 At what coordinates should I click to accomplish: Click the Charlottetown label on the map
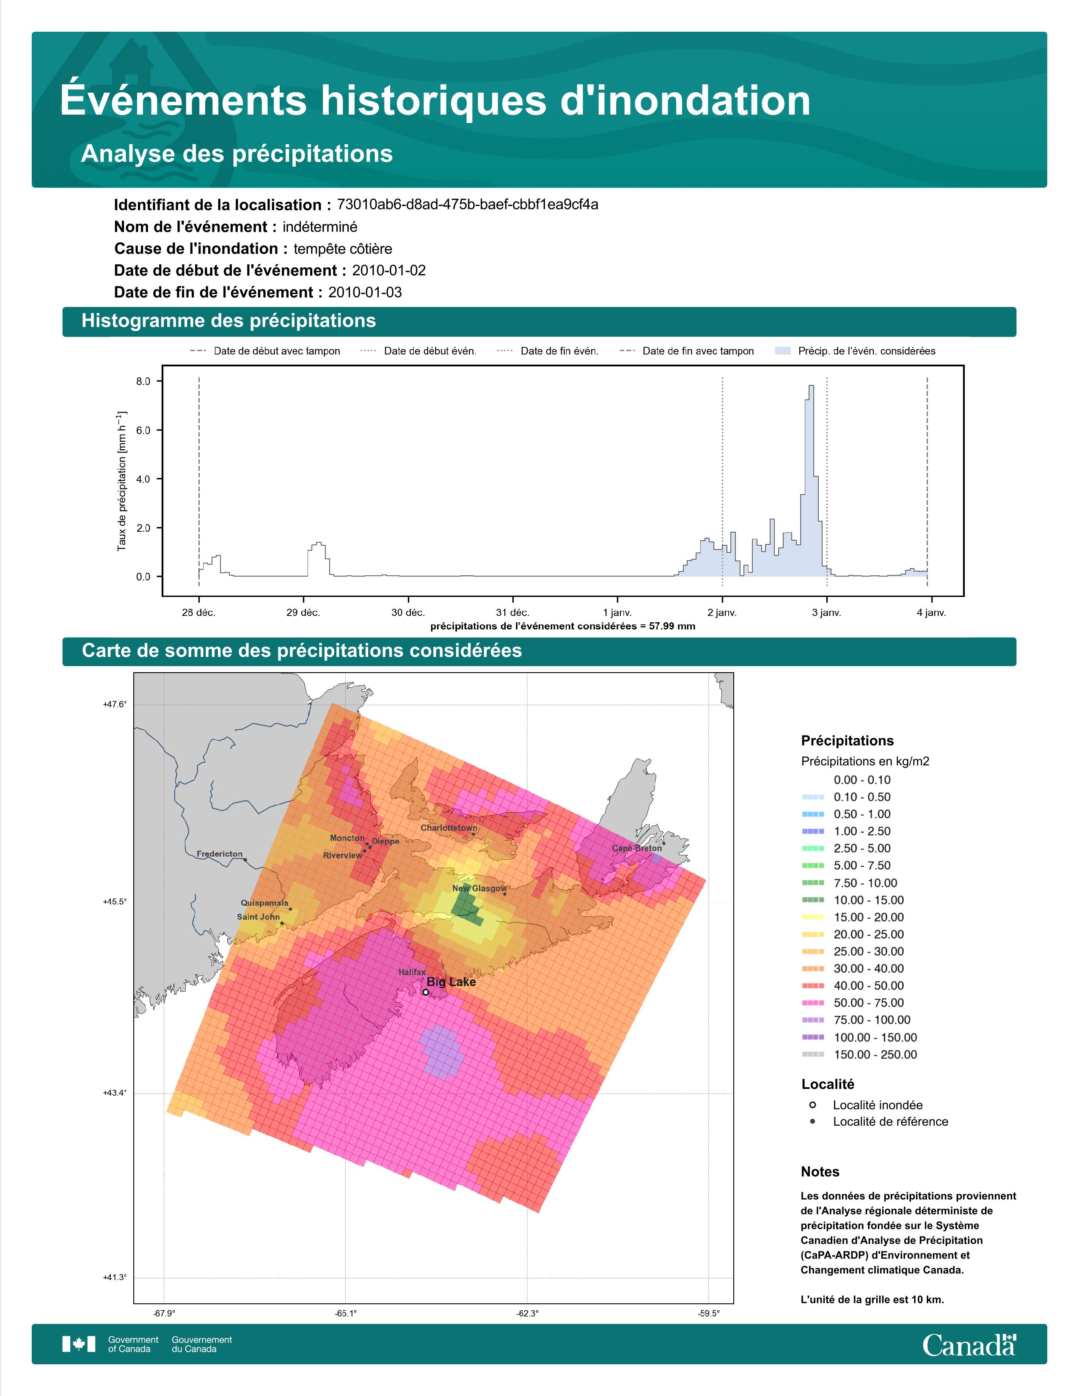click(448, 828)
